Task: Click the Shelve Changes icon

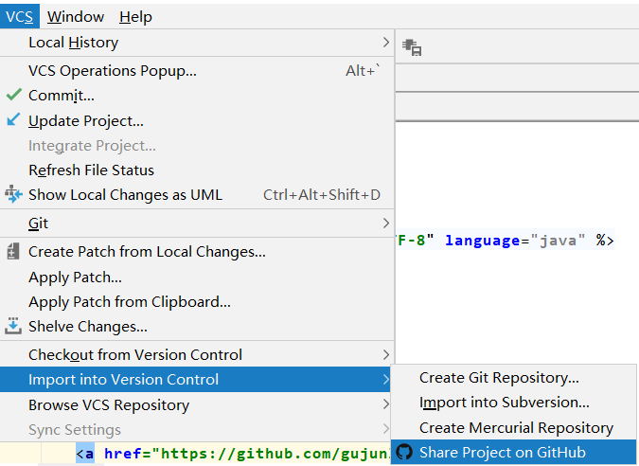Action: tap(13, 326)
